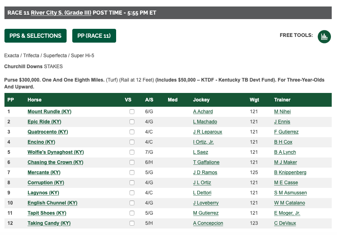Tick the VS checkbox for Encino
The image size is (337, 235).
tap(132, 142)
